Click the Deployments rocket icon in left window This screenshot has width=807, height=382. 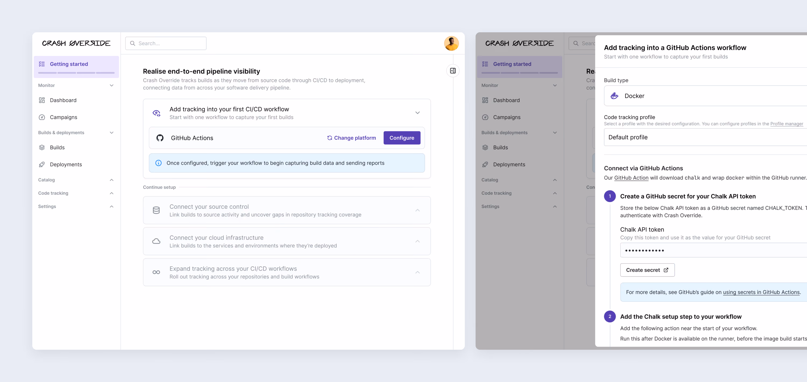pyautogui.click(x=42, y=165)
